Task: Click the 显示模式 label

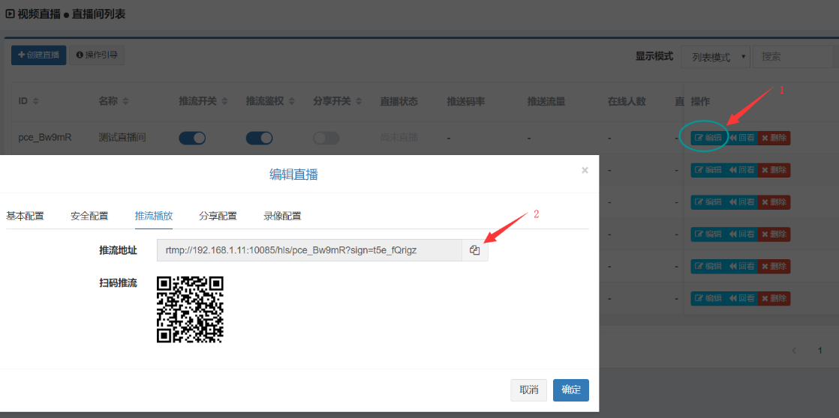Action: click(x=654, y=56)
